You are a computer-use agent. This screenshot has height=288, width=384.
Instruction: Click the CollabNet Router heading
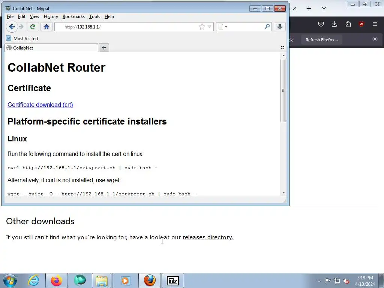click(56, 67)
